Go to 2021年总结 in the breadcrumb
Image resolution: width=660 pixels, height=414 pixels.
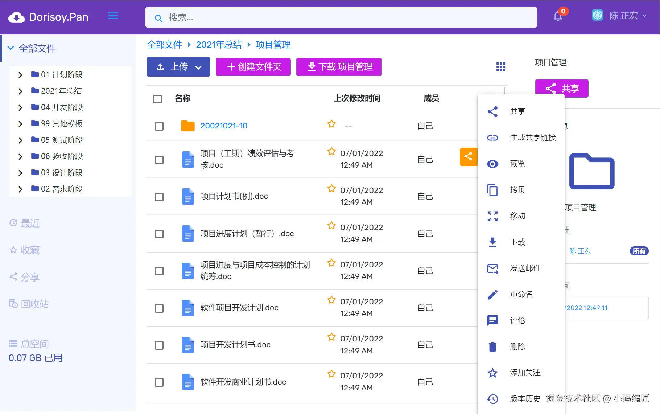(x=219, y=45)
